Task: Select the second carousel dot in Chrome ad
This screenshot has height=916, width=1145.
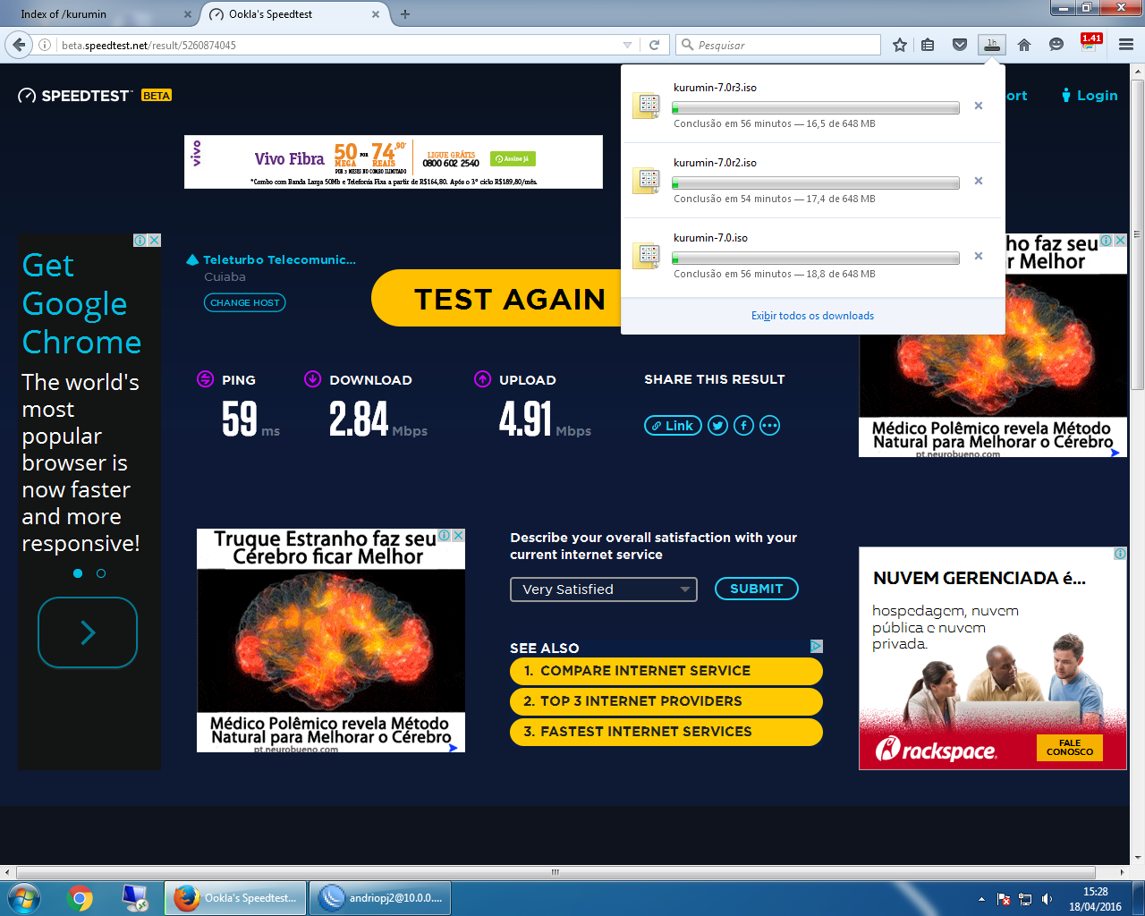Action: coord(101,573)
